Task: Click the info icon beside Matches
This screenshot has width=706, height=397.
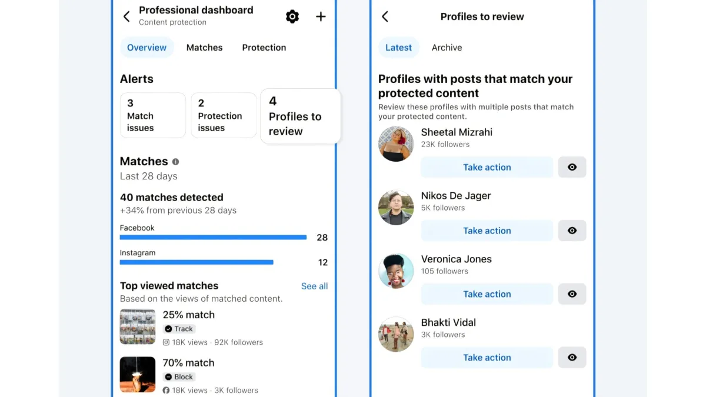Action: [x=175, y=162]
